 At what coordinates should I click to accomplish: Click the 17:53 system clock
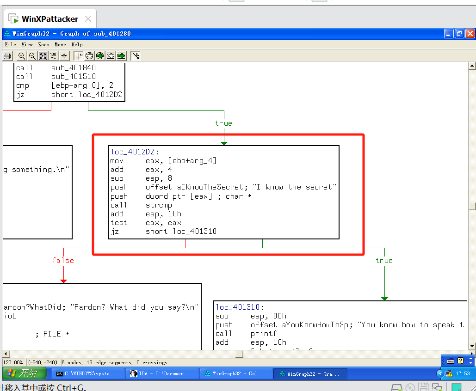(463, 374)
